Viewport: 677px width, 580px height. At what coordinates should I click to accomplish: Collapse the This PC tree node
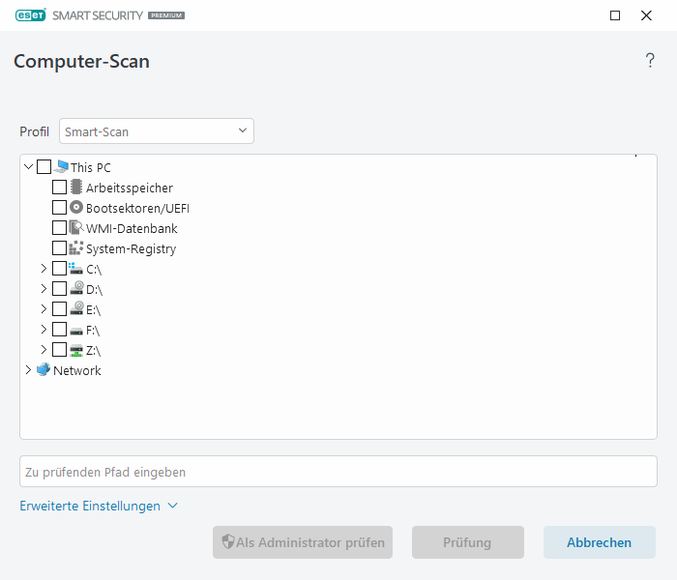coord(28,166)
